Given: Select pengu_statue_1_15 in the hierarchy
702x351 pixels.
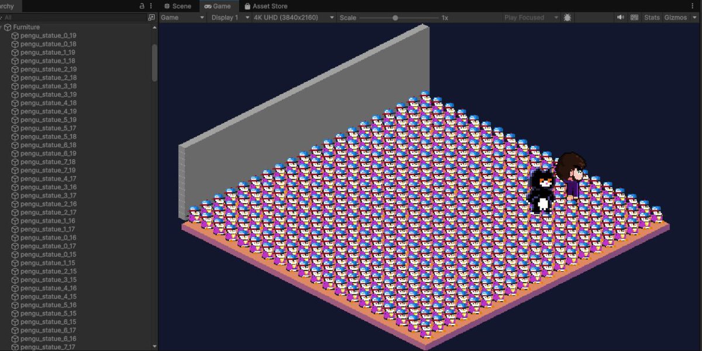Looking at the screenshot, I should tap(49, 263).
